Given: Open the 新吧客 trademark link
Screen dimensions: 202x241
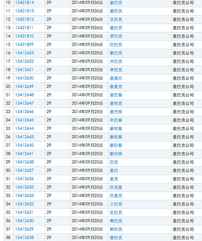Looking at the screenshot, I should pos(116,137).
